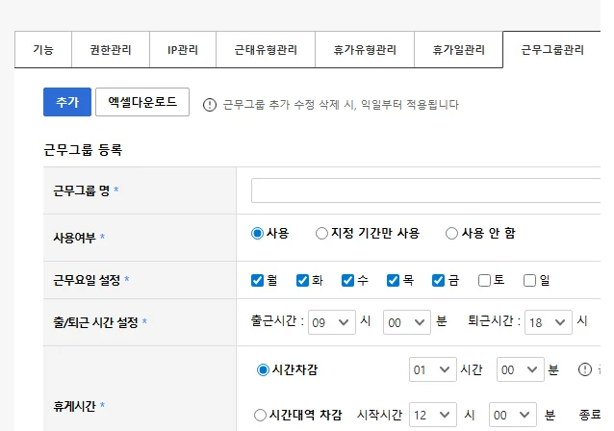Click the blue 추가 button
Screen dimensions: 614x431
[x=66, y=102]
